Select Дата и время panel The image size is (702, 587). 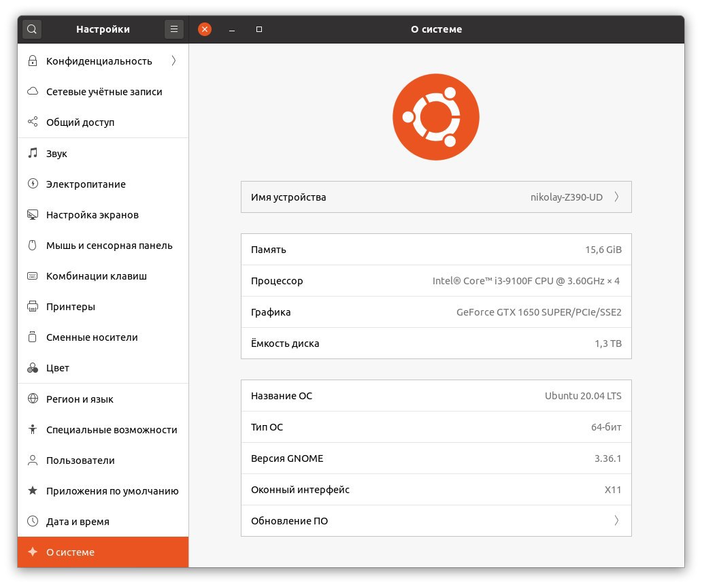[x=103, y=521]
